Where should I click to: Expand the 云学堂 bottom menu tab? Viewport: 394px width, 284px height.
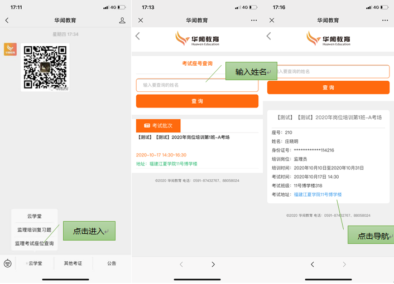pyautogui.click(x=35, y=263)
